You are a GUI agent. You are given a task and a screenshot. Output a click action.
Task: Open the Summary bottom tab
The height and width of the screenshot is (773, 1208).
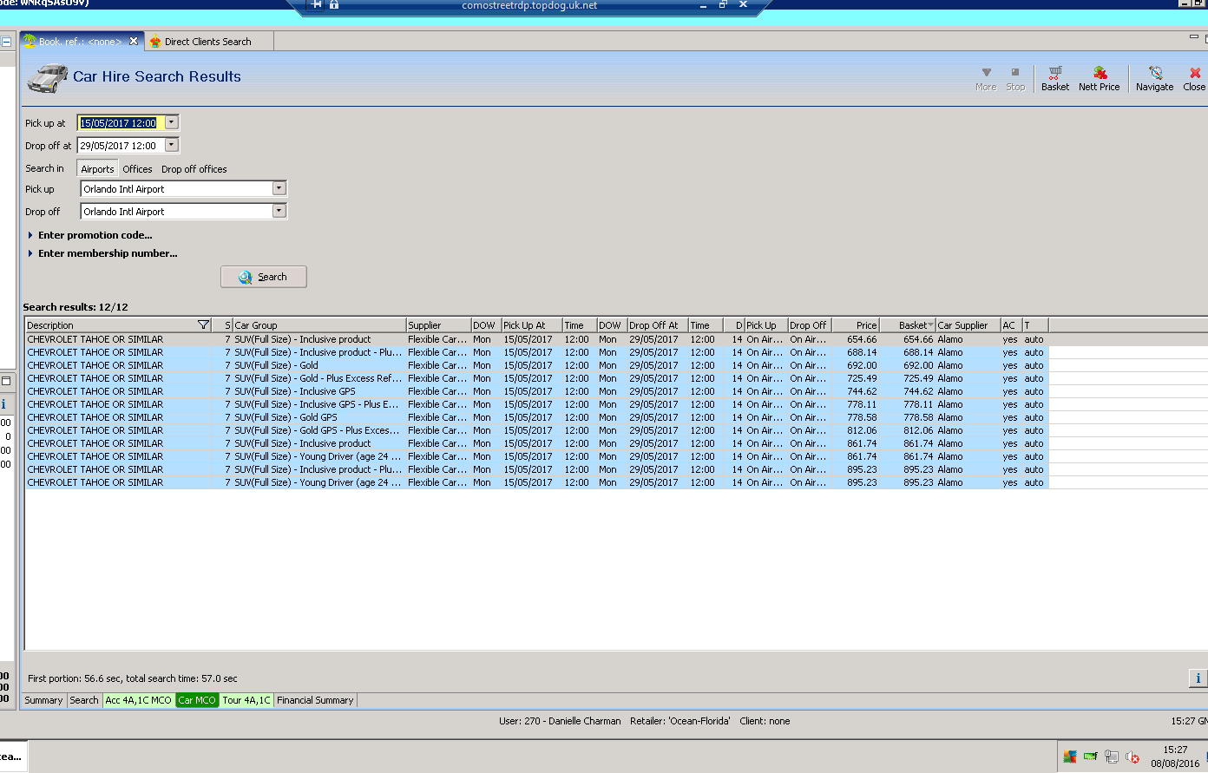tap(43, 700)
